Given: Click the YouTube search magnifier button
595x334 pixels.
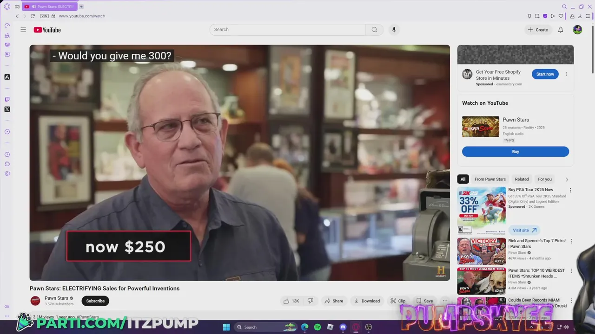Looking at the screenshot, I should tap(374, 30).
